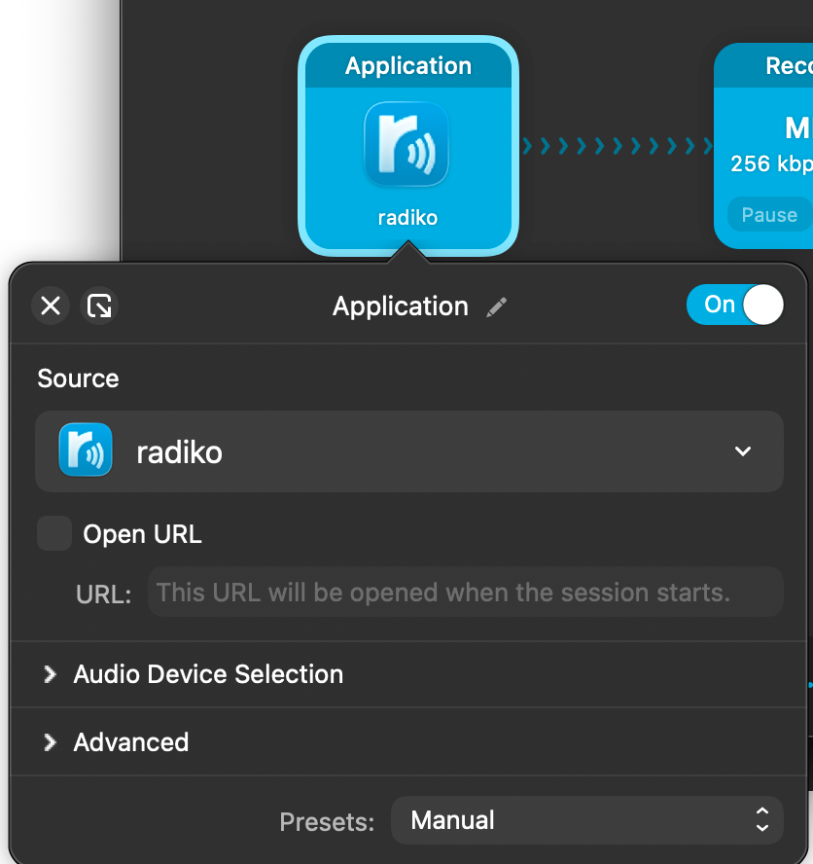This screenshot has width=813, height=864.
Task: Click the Open URL label text
Action: (x=142, y=534)
